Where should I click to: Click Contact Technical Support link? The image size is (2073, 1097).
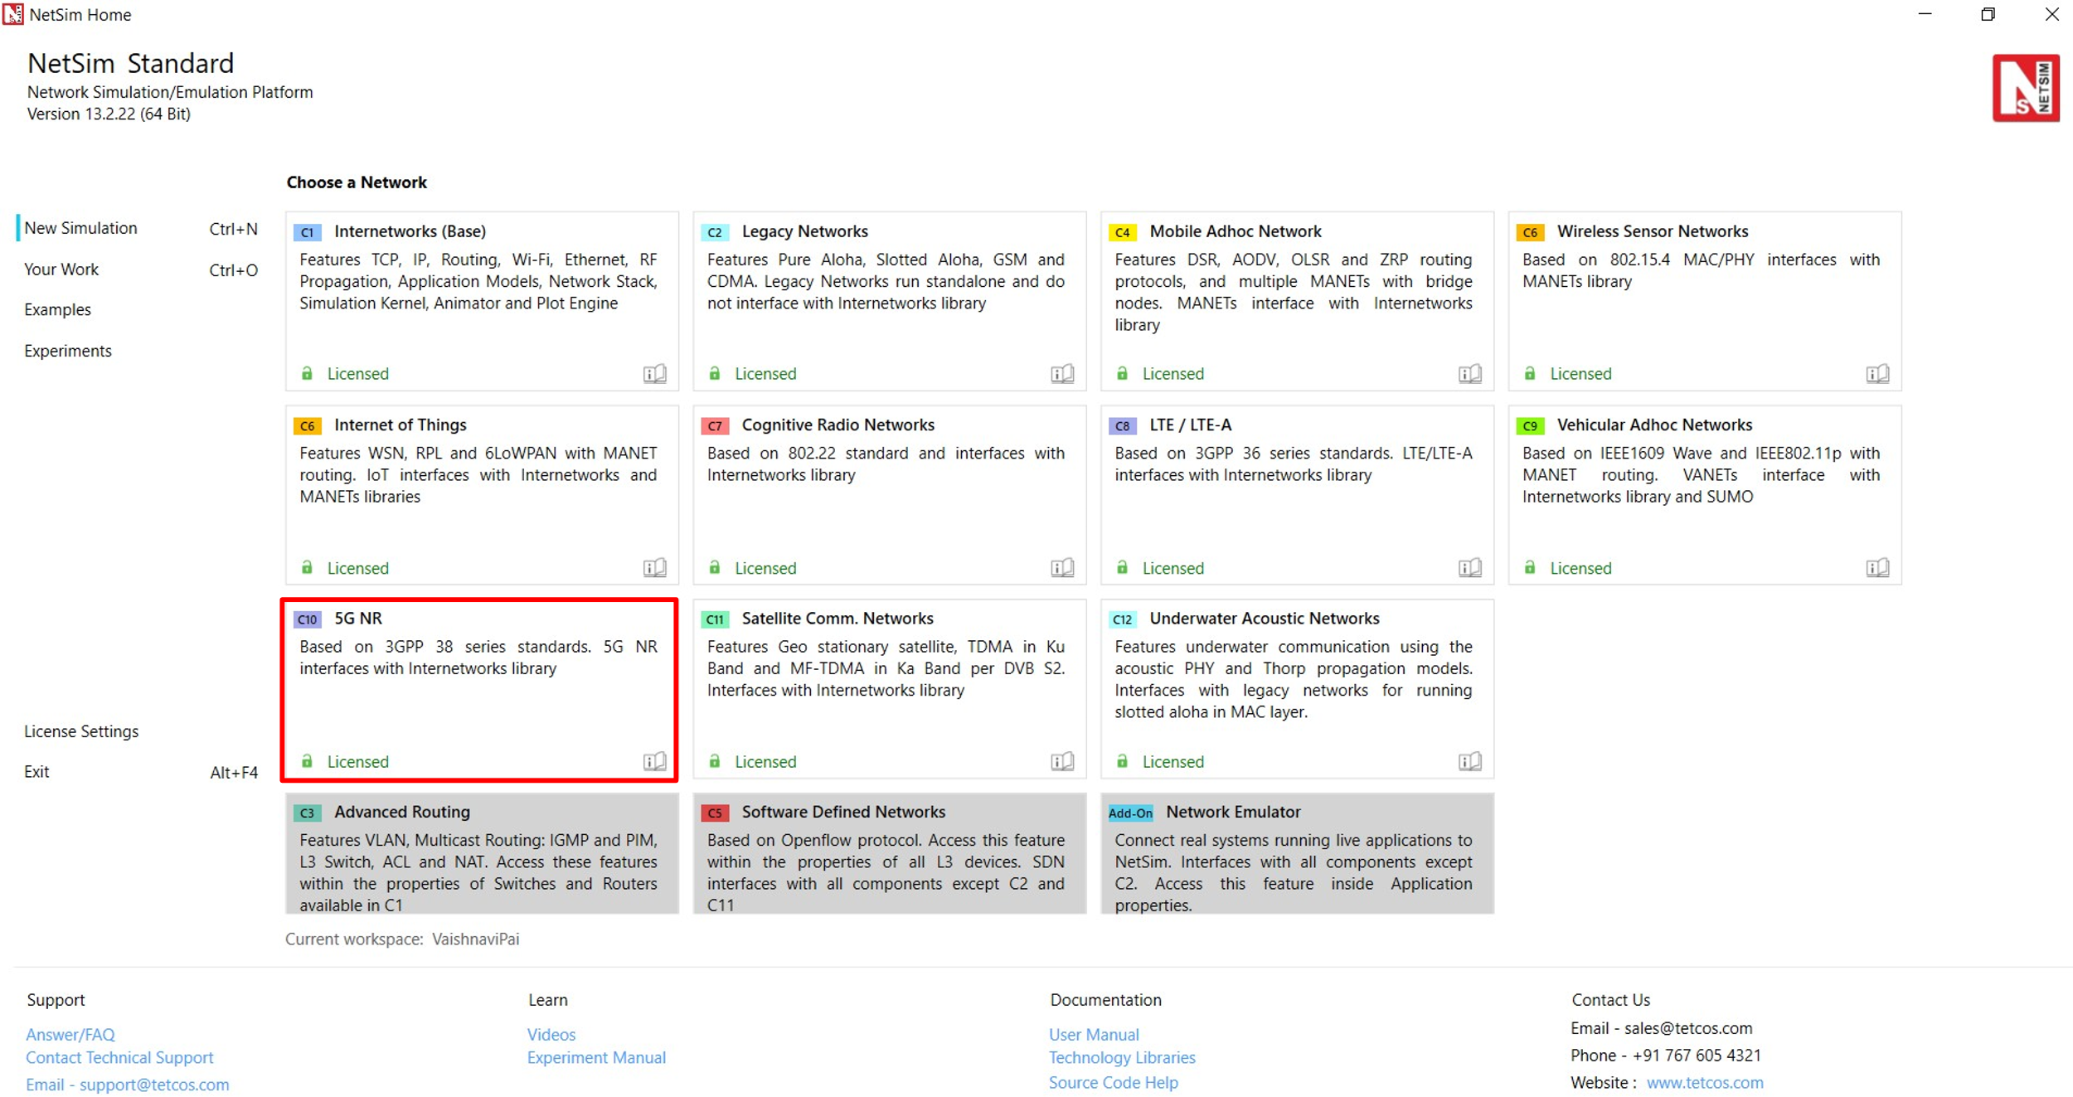tap(119, 1058)
